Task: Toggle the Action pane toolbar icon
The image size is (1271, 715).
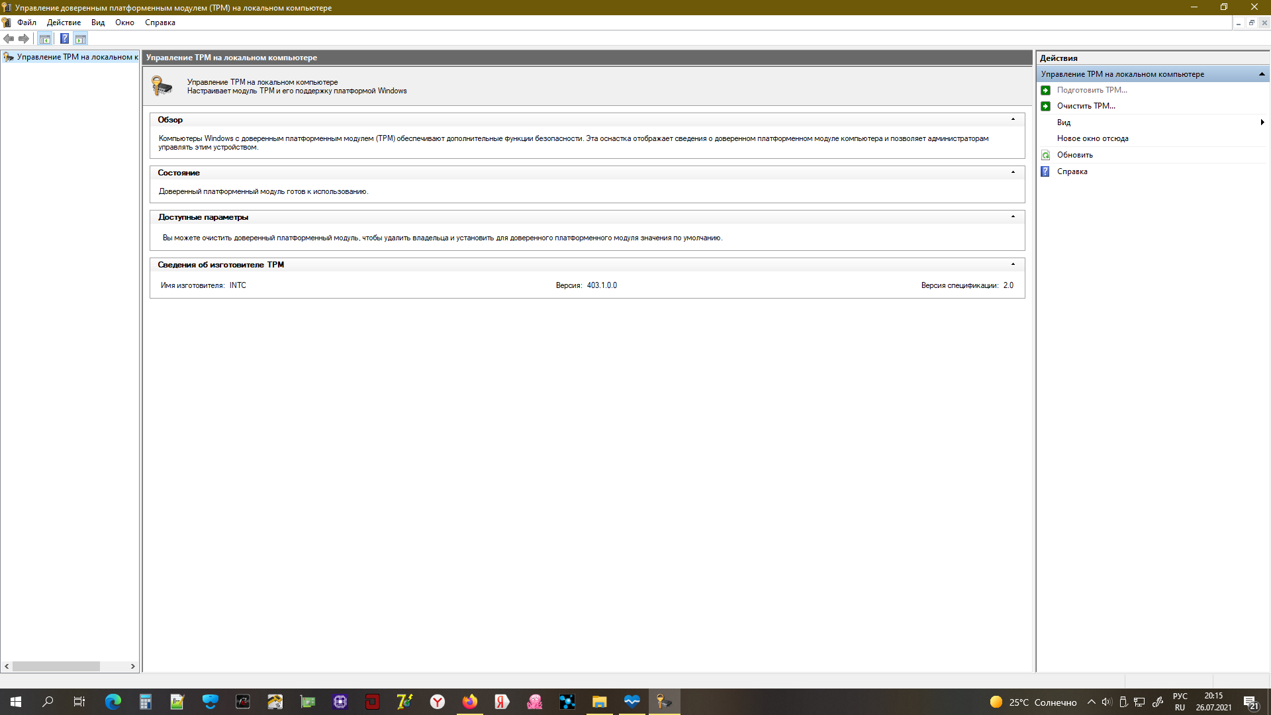Action: pyautogui.click(x=81, y=38)
